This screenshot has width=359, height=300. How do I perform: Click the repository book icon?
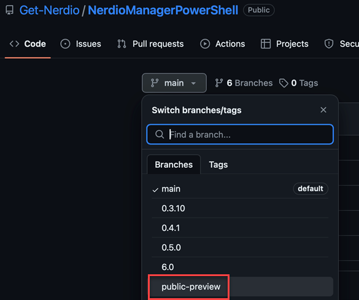(10, 10)
